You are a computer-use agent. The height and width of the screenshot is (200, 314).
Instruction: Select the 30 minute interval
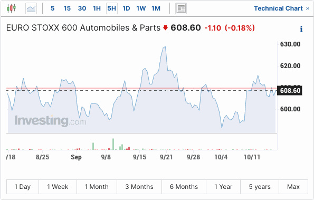coord(82,8)
